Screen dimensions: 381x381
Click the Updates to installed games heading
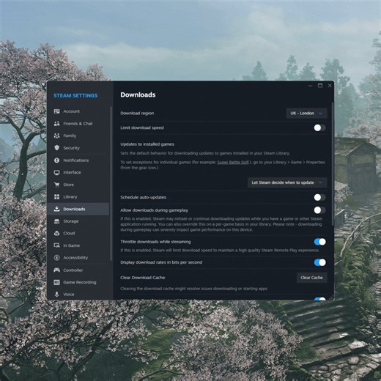coord(147,144)
